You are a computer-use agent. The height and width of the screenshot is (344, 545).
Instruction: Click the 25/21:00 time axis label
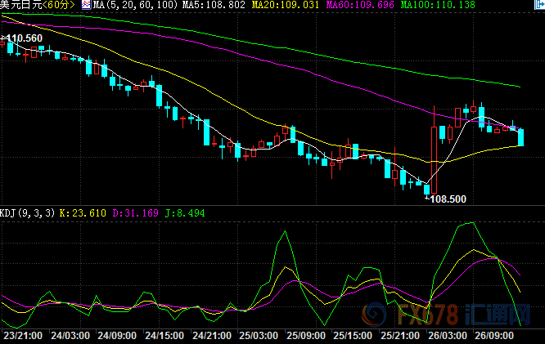point(400,336)
